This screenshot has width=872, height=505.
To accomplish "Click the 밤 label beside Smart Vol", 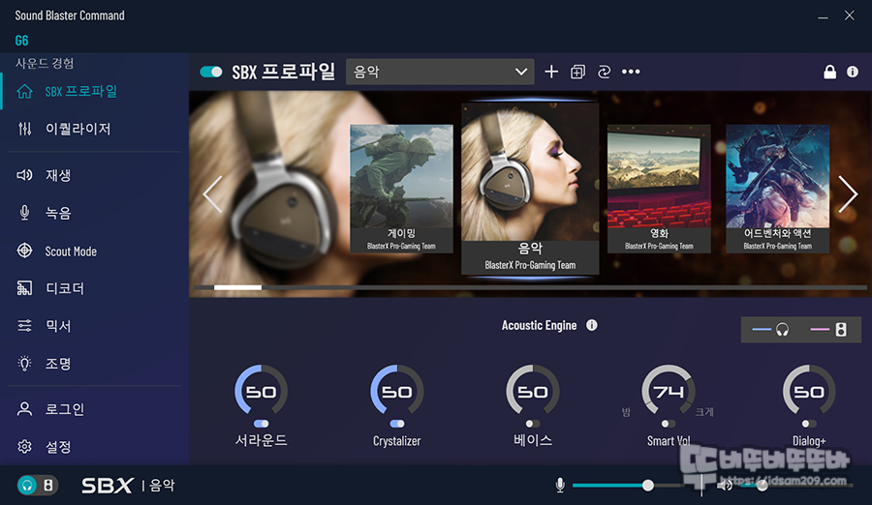I will (626, 412).
